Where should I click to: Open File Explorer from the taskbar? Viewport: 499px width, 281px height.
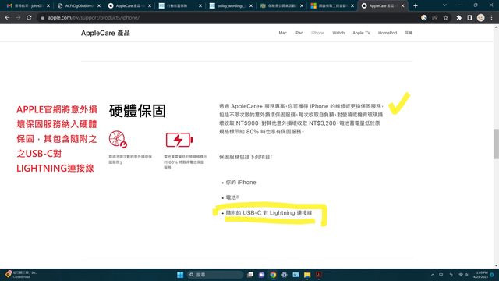pyautogui.click(x=307, y=275)
